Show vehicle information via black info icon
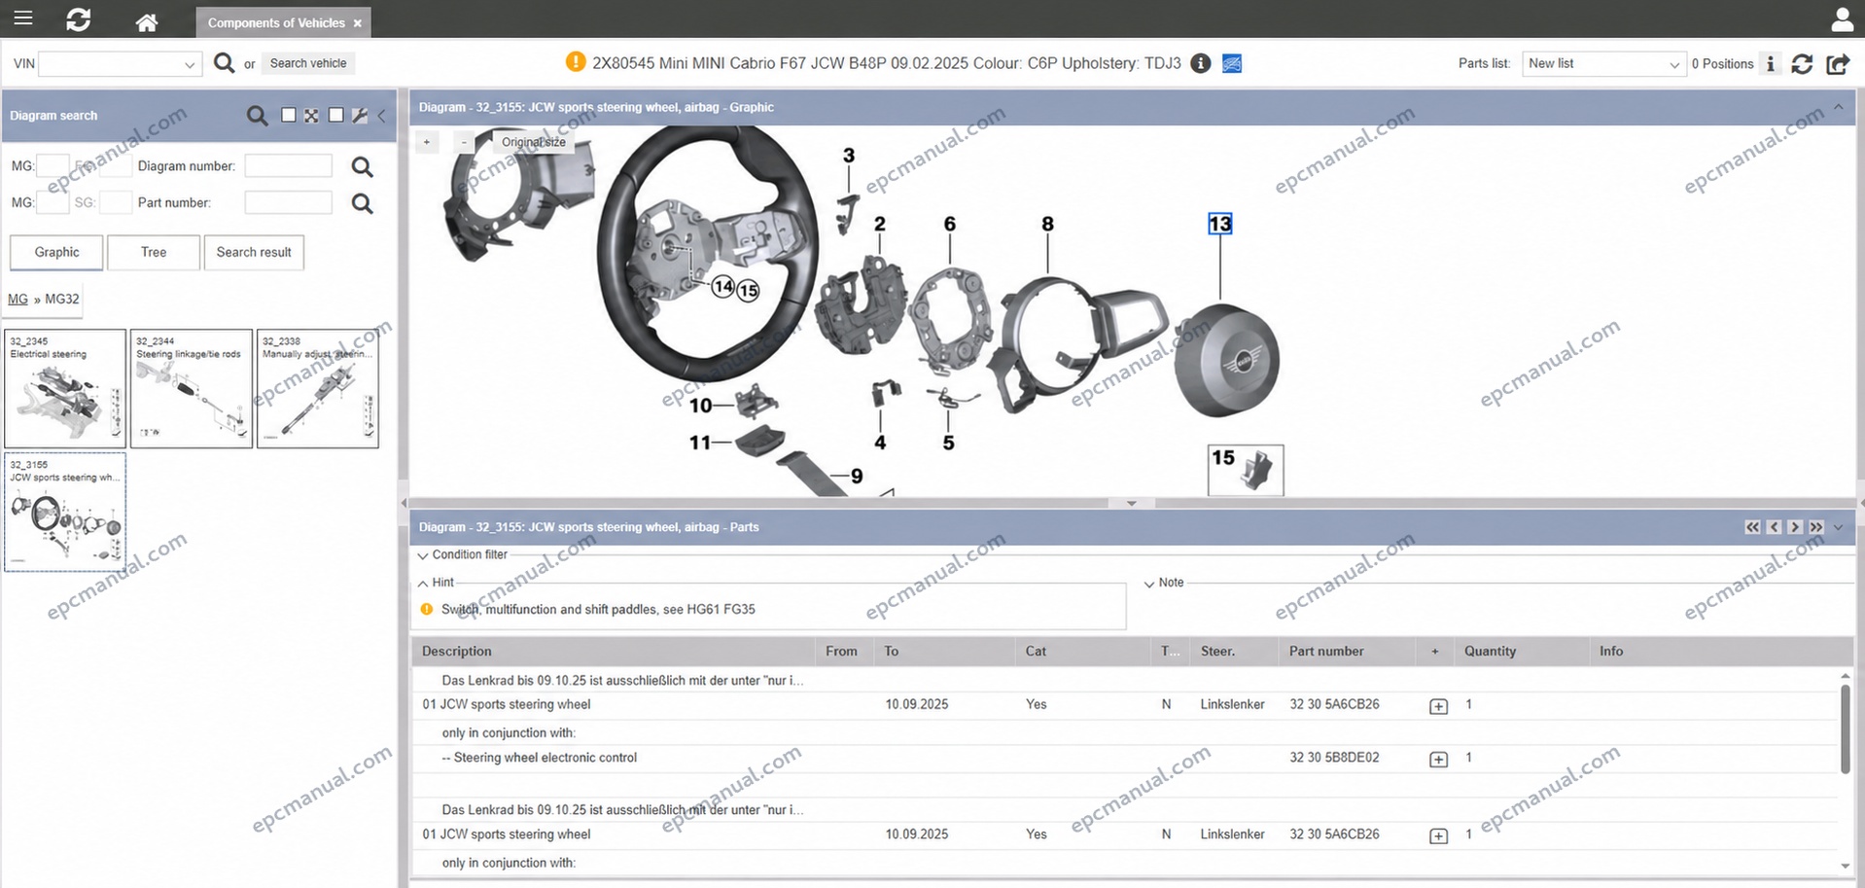Image resolution: width=1865 pixels, height=888 pixels. point(1201,63)
